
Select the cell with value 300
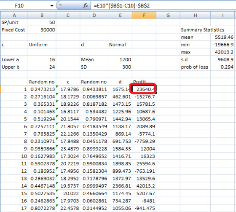pyautogui.click(x=120, y=67)
